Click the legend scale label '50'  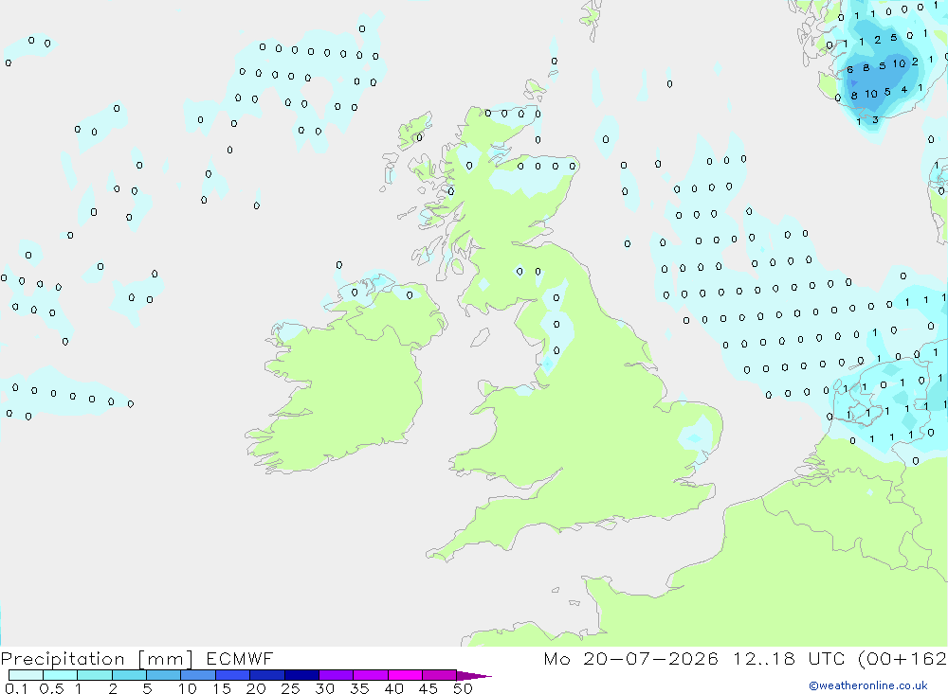pos(463,688)
